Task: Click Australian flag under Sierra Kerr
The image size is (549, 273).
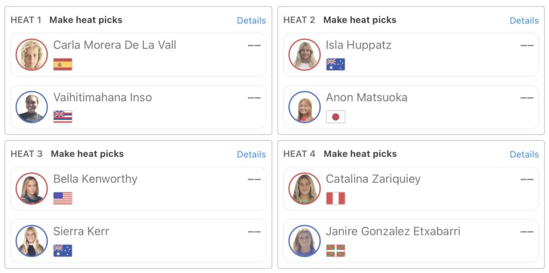Action: [63, 251]
